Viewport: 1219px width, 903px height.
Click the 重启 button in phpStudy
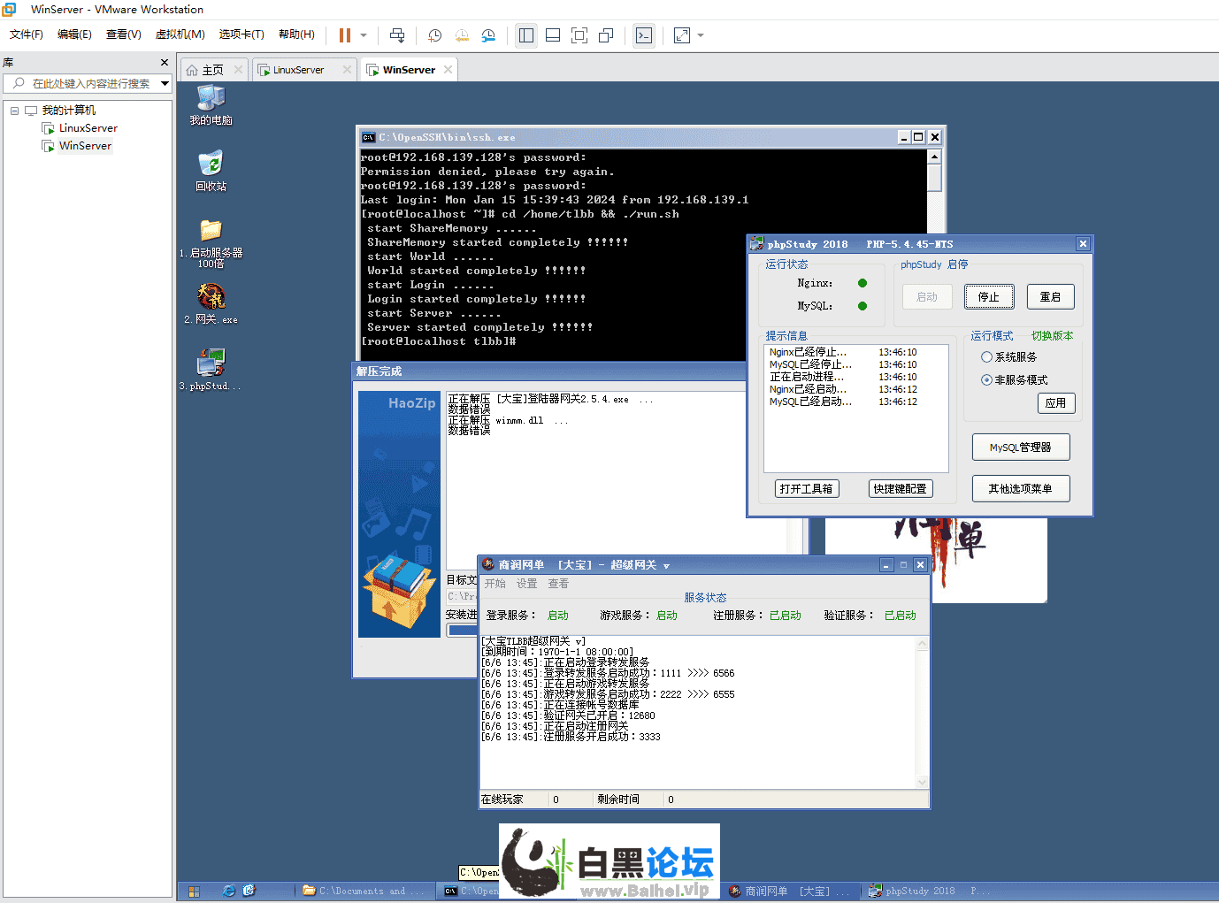(1050, 297)
